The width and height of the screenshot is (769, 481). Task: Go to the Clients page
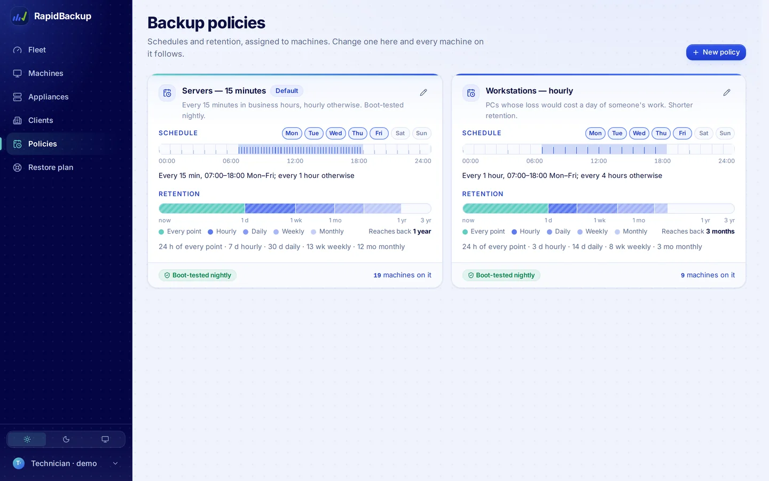[x=66, y=120]
